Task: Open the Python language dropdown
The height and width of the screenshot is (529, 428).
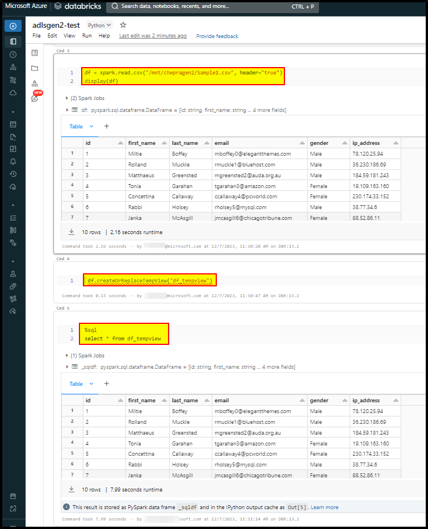Action: tap(99, 26)
